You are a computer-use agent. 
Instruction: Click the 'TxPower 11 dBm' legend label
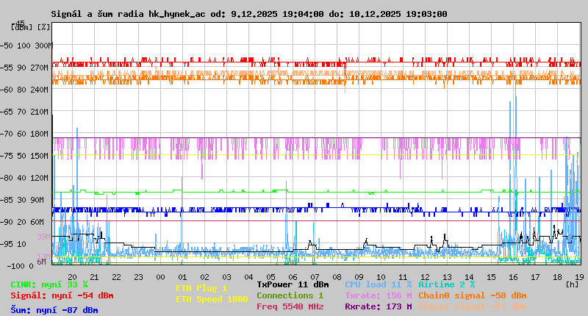293,284
